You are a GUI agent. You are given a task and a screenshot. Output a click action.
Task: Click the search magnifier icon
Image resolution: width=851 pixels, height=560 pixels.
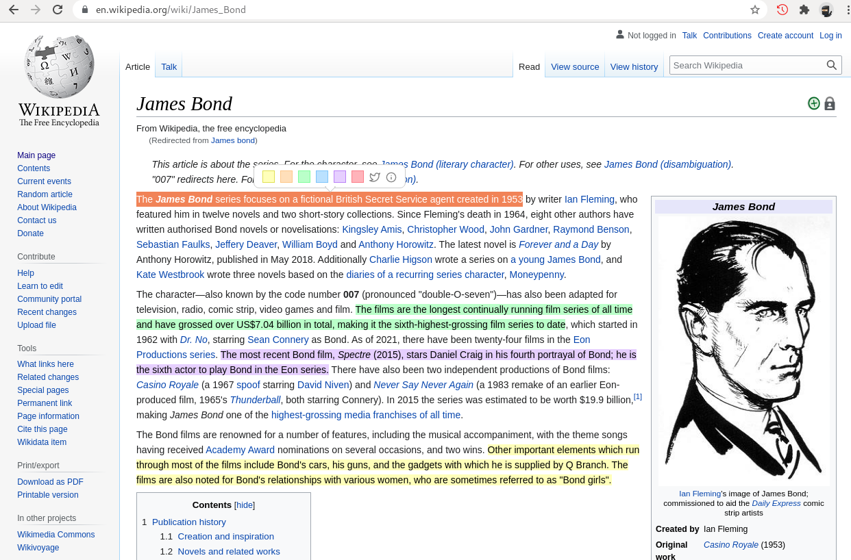click(x=832, y=66)
